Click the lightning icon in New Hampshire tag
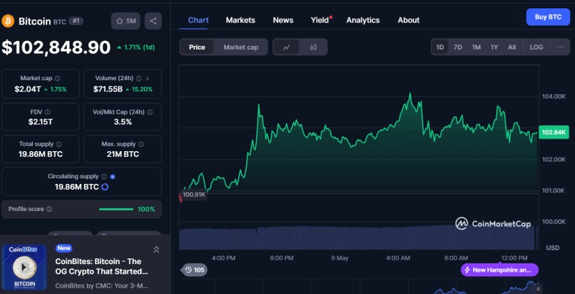575x294 pixels. tap(467, 270)
